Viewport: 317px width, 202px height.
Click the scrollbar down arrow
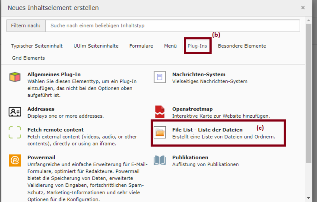[308, 198]
